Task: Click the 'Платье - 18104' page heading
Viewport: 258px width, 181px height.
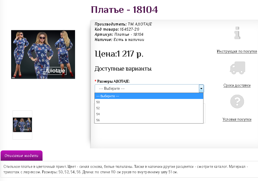Action: click(x=124, y=9)
